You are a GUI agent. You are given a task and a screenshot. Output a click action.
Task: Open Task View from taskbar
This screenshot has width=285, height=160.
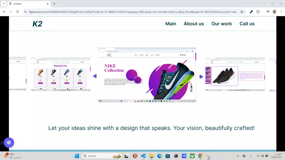coord(127,156)
